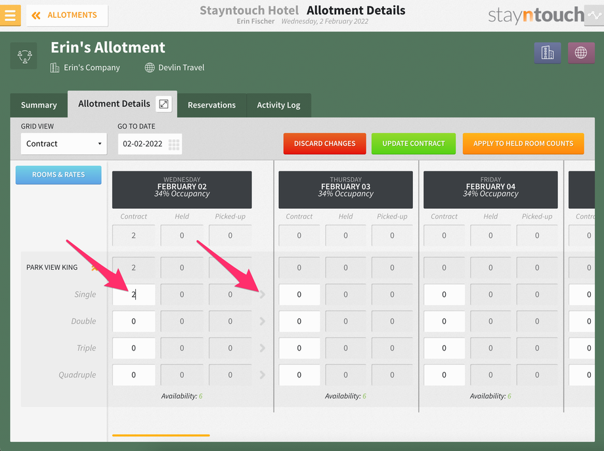Edit Single contract field for February 03

point(299,295)
